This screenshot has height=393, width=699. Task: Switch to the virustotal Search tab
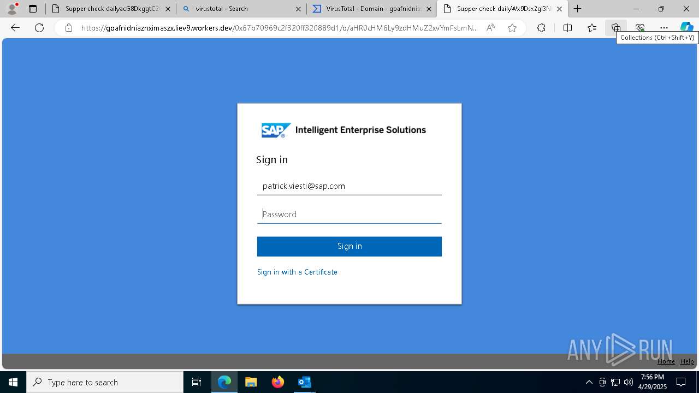[241, 9]
